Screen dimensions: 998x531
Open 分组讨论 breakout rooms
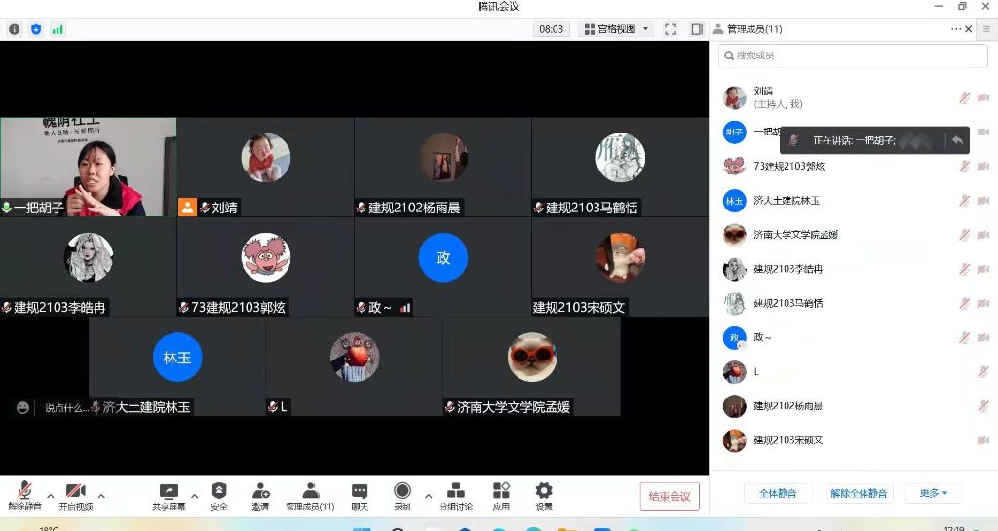pyautogui.click(x=455, y=494)
